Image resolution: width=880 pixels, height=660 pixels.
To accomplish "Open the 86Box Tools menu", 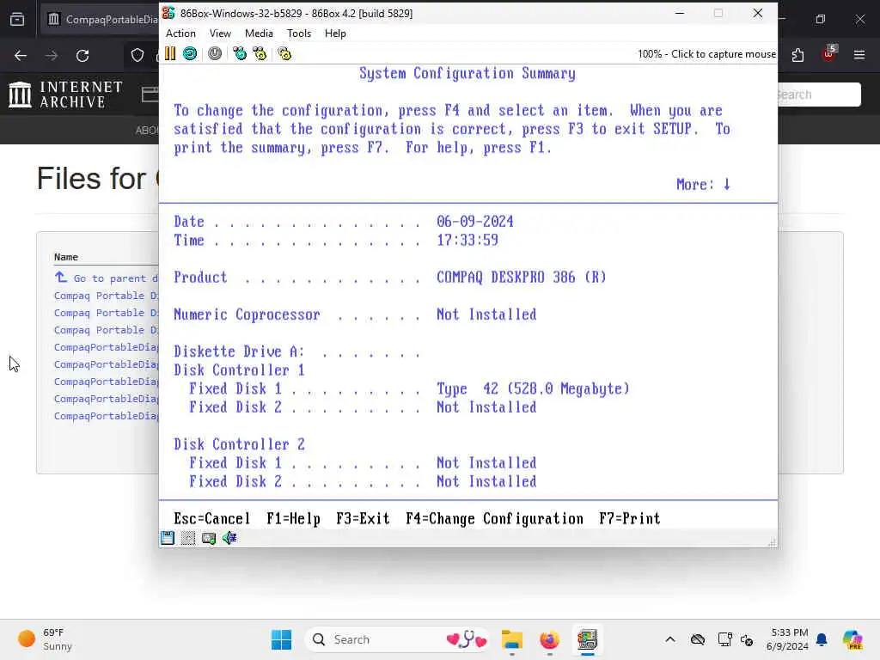I will [298, 34].
